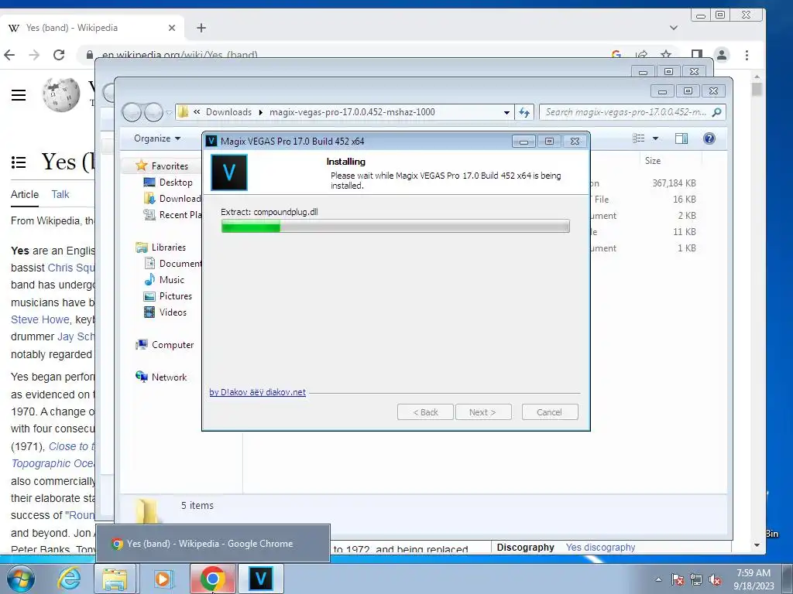Screen dimensions: 793x594
Task: Click Chrome address bar URL
Action: [x=180, y=55]
